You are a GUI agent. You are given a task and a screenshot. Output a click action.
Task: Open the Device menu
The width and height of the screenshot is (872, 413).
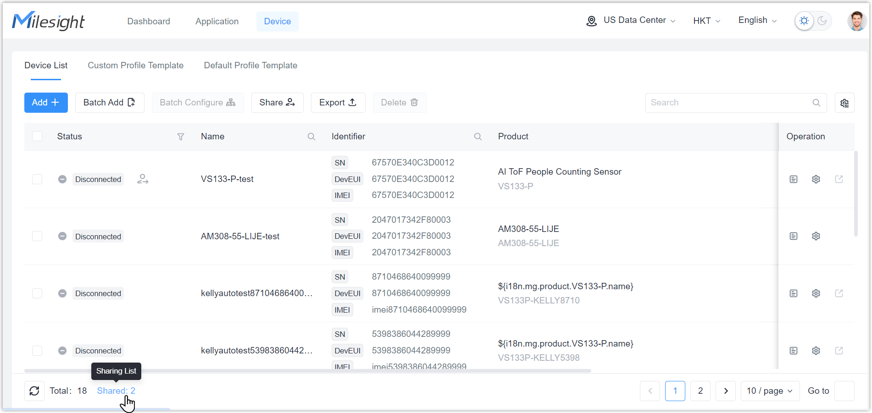278,22
